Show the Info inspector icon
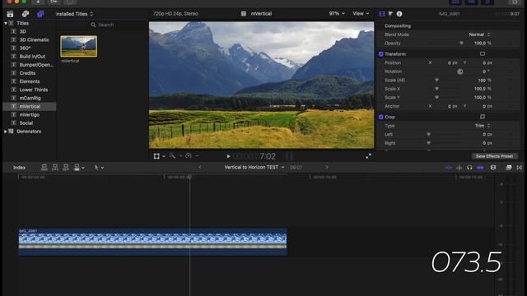Screen dimensions: 527x296 point(399,14)
